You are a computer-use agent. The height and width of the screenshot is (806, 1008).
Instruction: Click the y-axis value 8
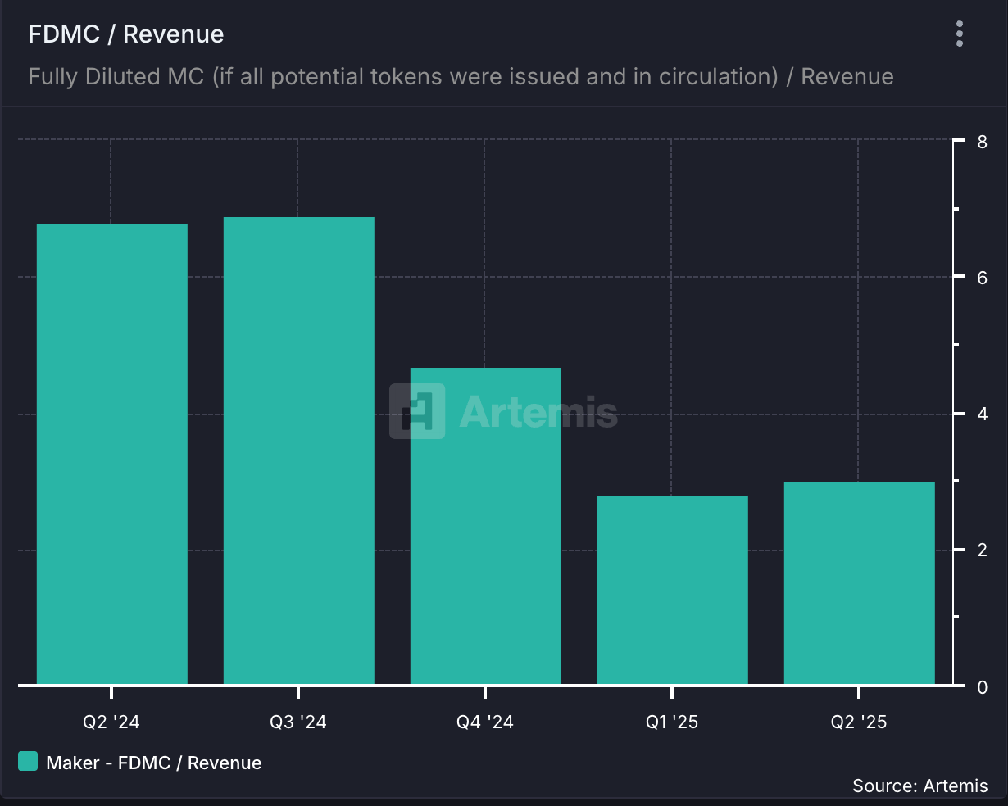(983, 142)
